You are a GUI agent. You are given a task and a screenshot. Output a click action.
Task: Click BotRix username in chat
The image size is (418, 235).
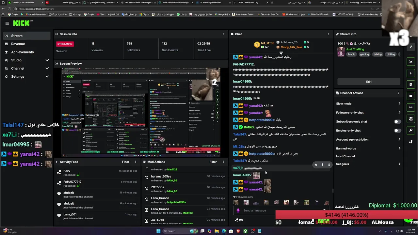click(x=249, y=127)
